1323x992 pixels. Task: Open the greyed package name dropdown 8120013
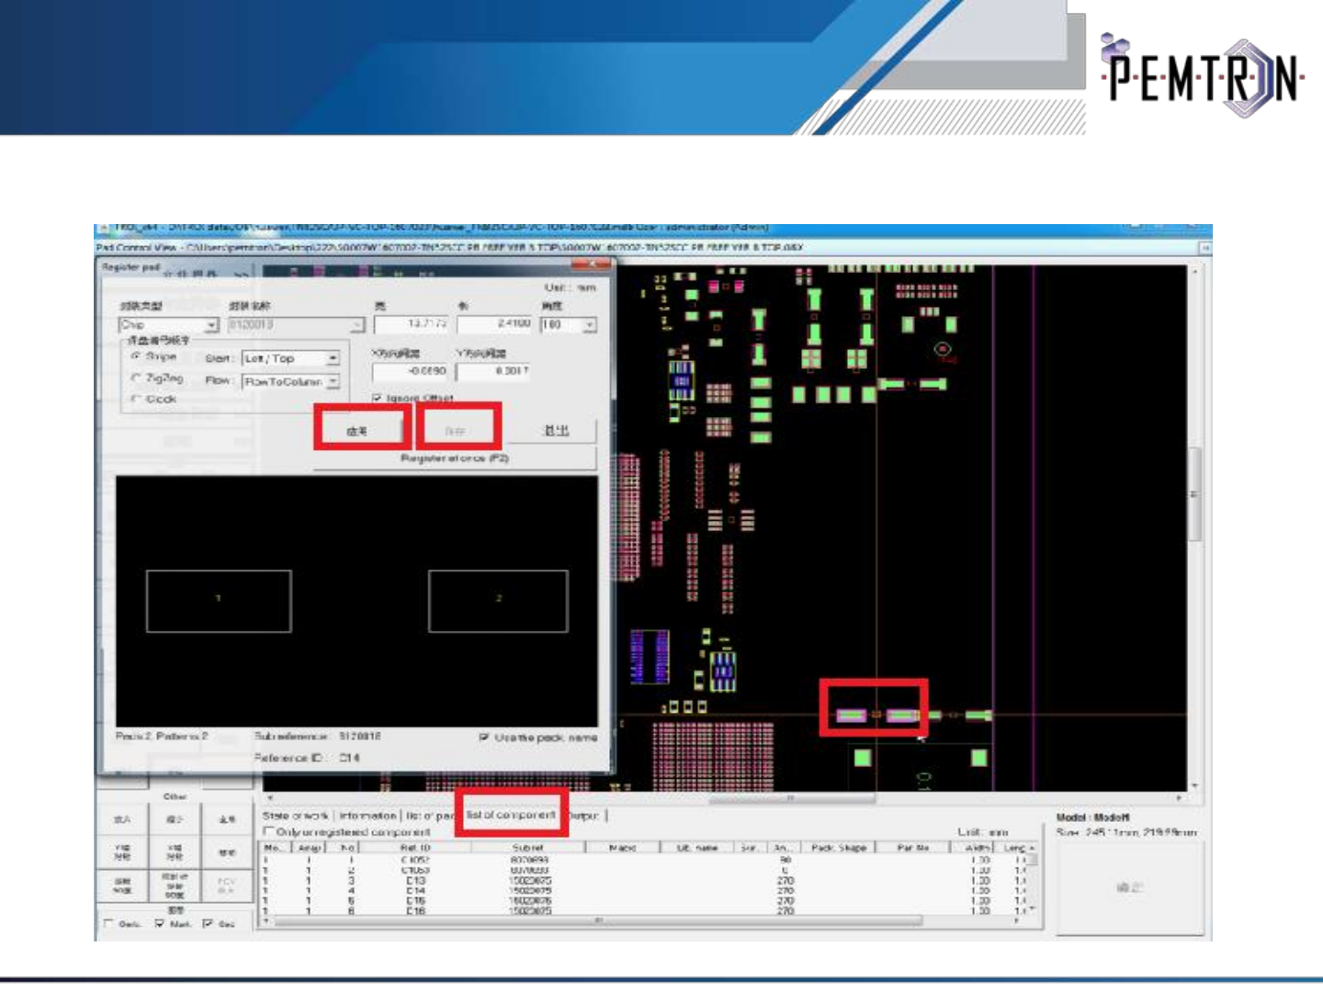295,325
